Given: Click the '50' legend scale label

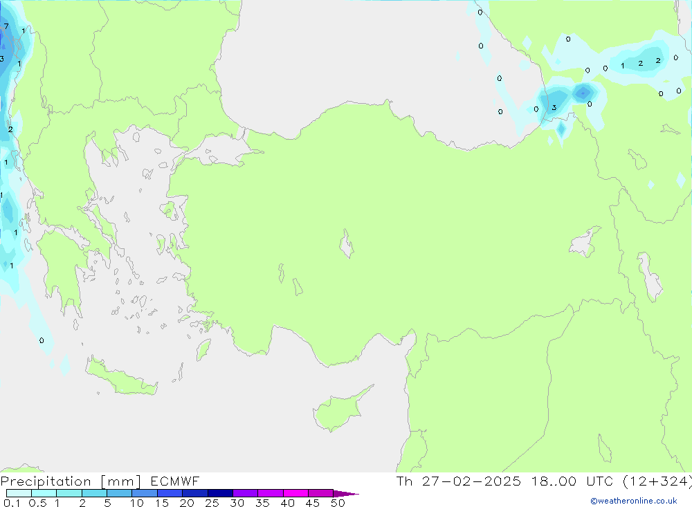Looking at the screenshot, I should click(x=338, y=503).
